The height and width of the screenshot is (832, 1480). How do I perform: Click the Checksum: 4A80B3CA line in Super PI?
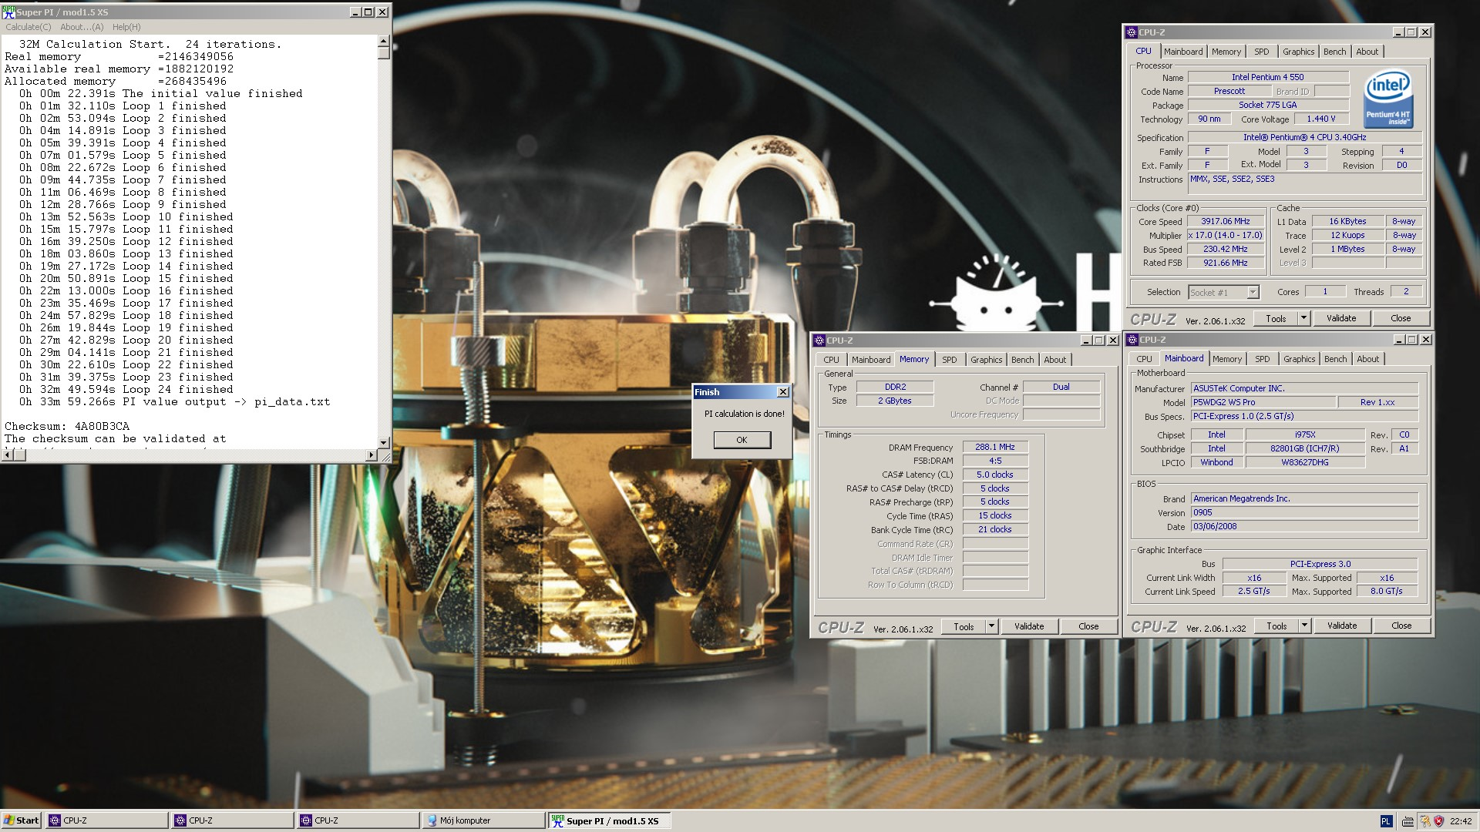click(67, 426)
